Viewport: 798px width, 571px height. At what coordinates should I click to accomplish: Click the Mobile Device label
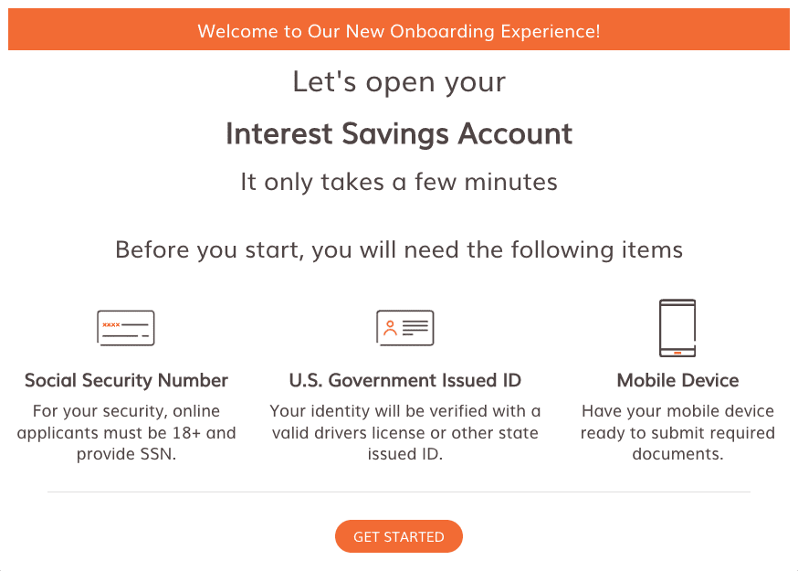pyautogui.click(x=677, y=380)
